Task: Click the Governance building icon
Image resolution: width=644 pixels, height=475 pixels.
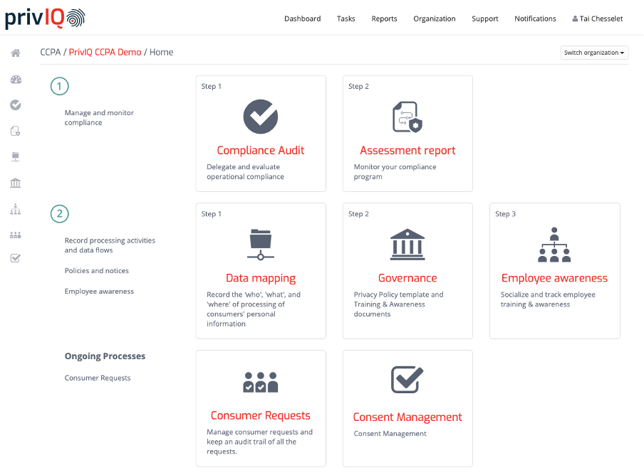Action: pos(407,245)
